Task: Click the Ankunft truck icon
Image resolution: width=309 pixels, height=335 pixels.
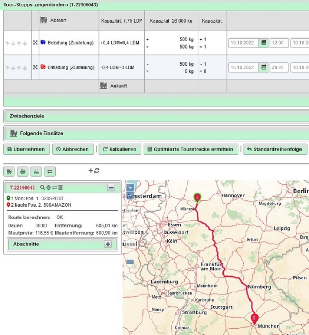Action: tap(104, 86)
